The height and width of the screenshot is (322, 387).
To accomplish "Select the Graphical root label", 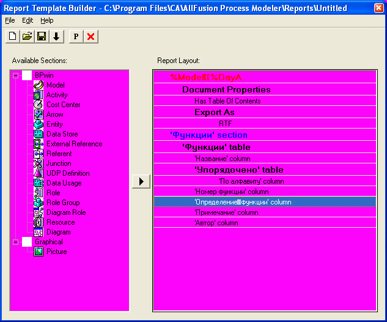I will pyautogui.click(x=49, y=242).
